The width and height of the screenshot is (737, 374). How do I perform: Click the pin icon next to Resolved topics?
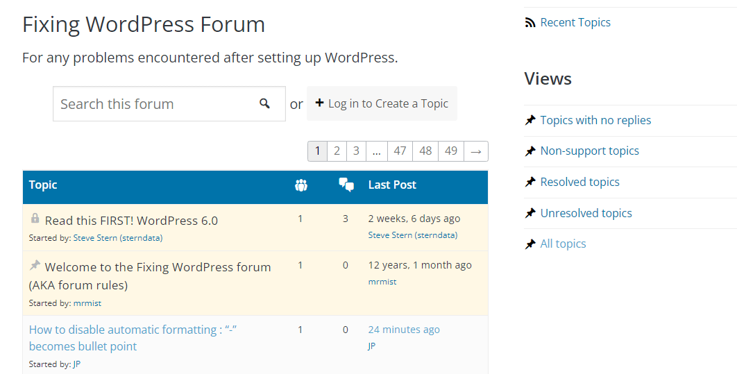pos(530,182)
